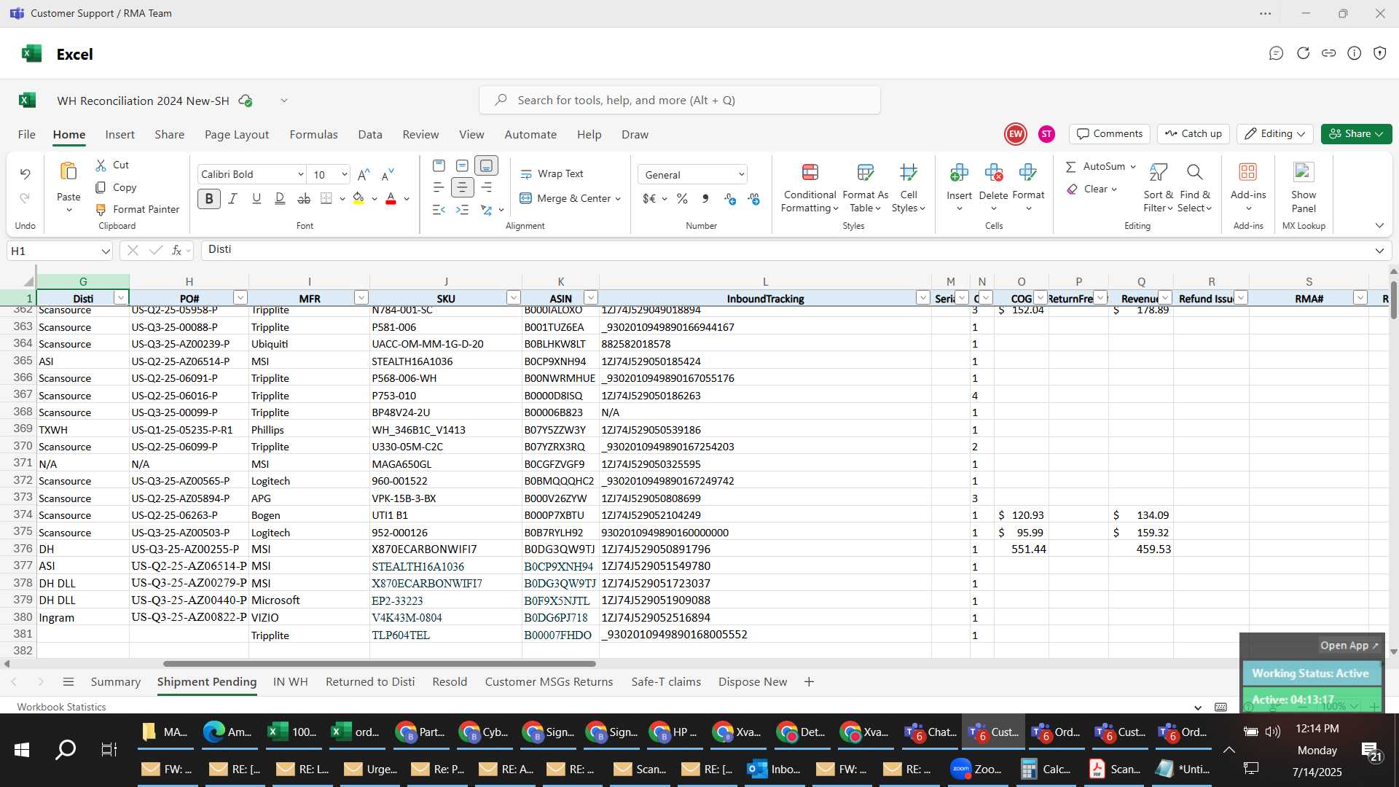1399x787 pixels.
Task: Click Workbook Statistics in status bar
Action: click(x=61, y=707)
